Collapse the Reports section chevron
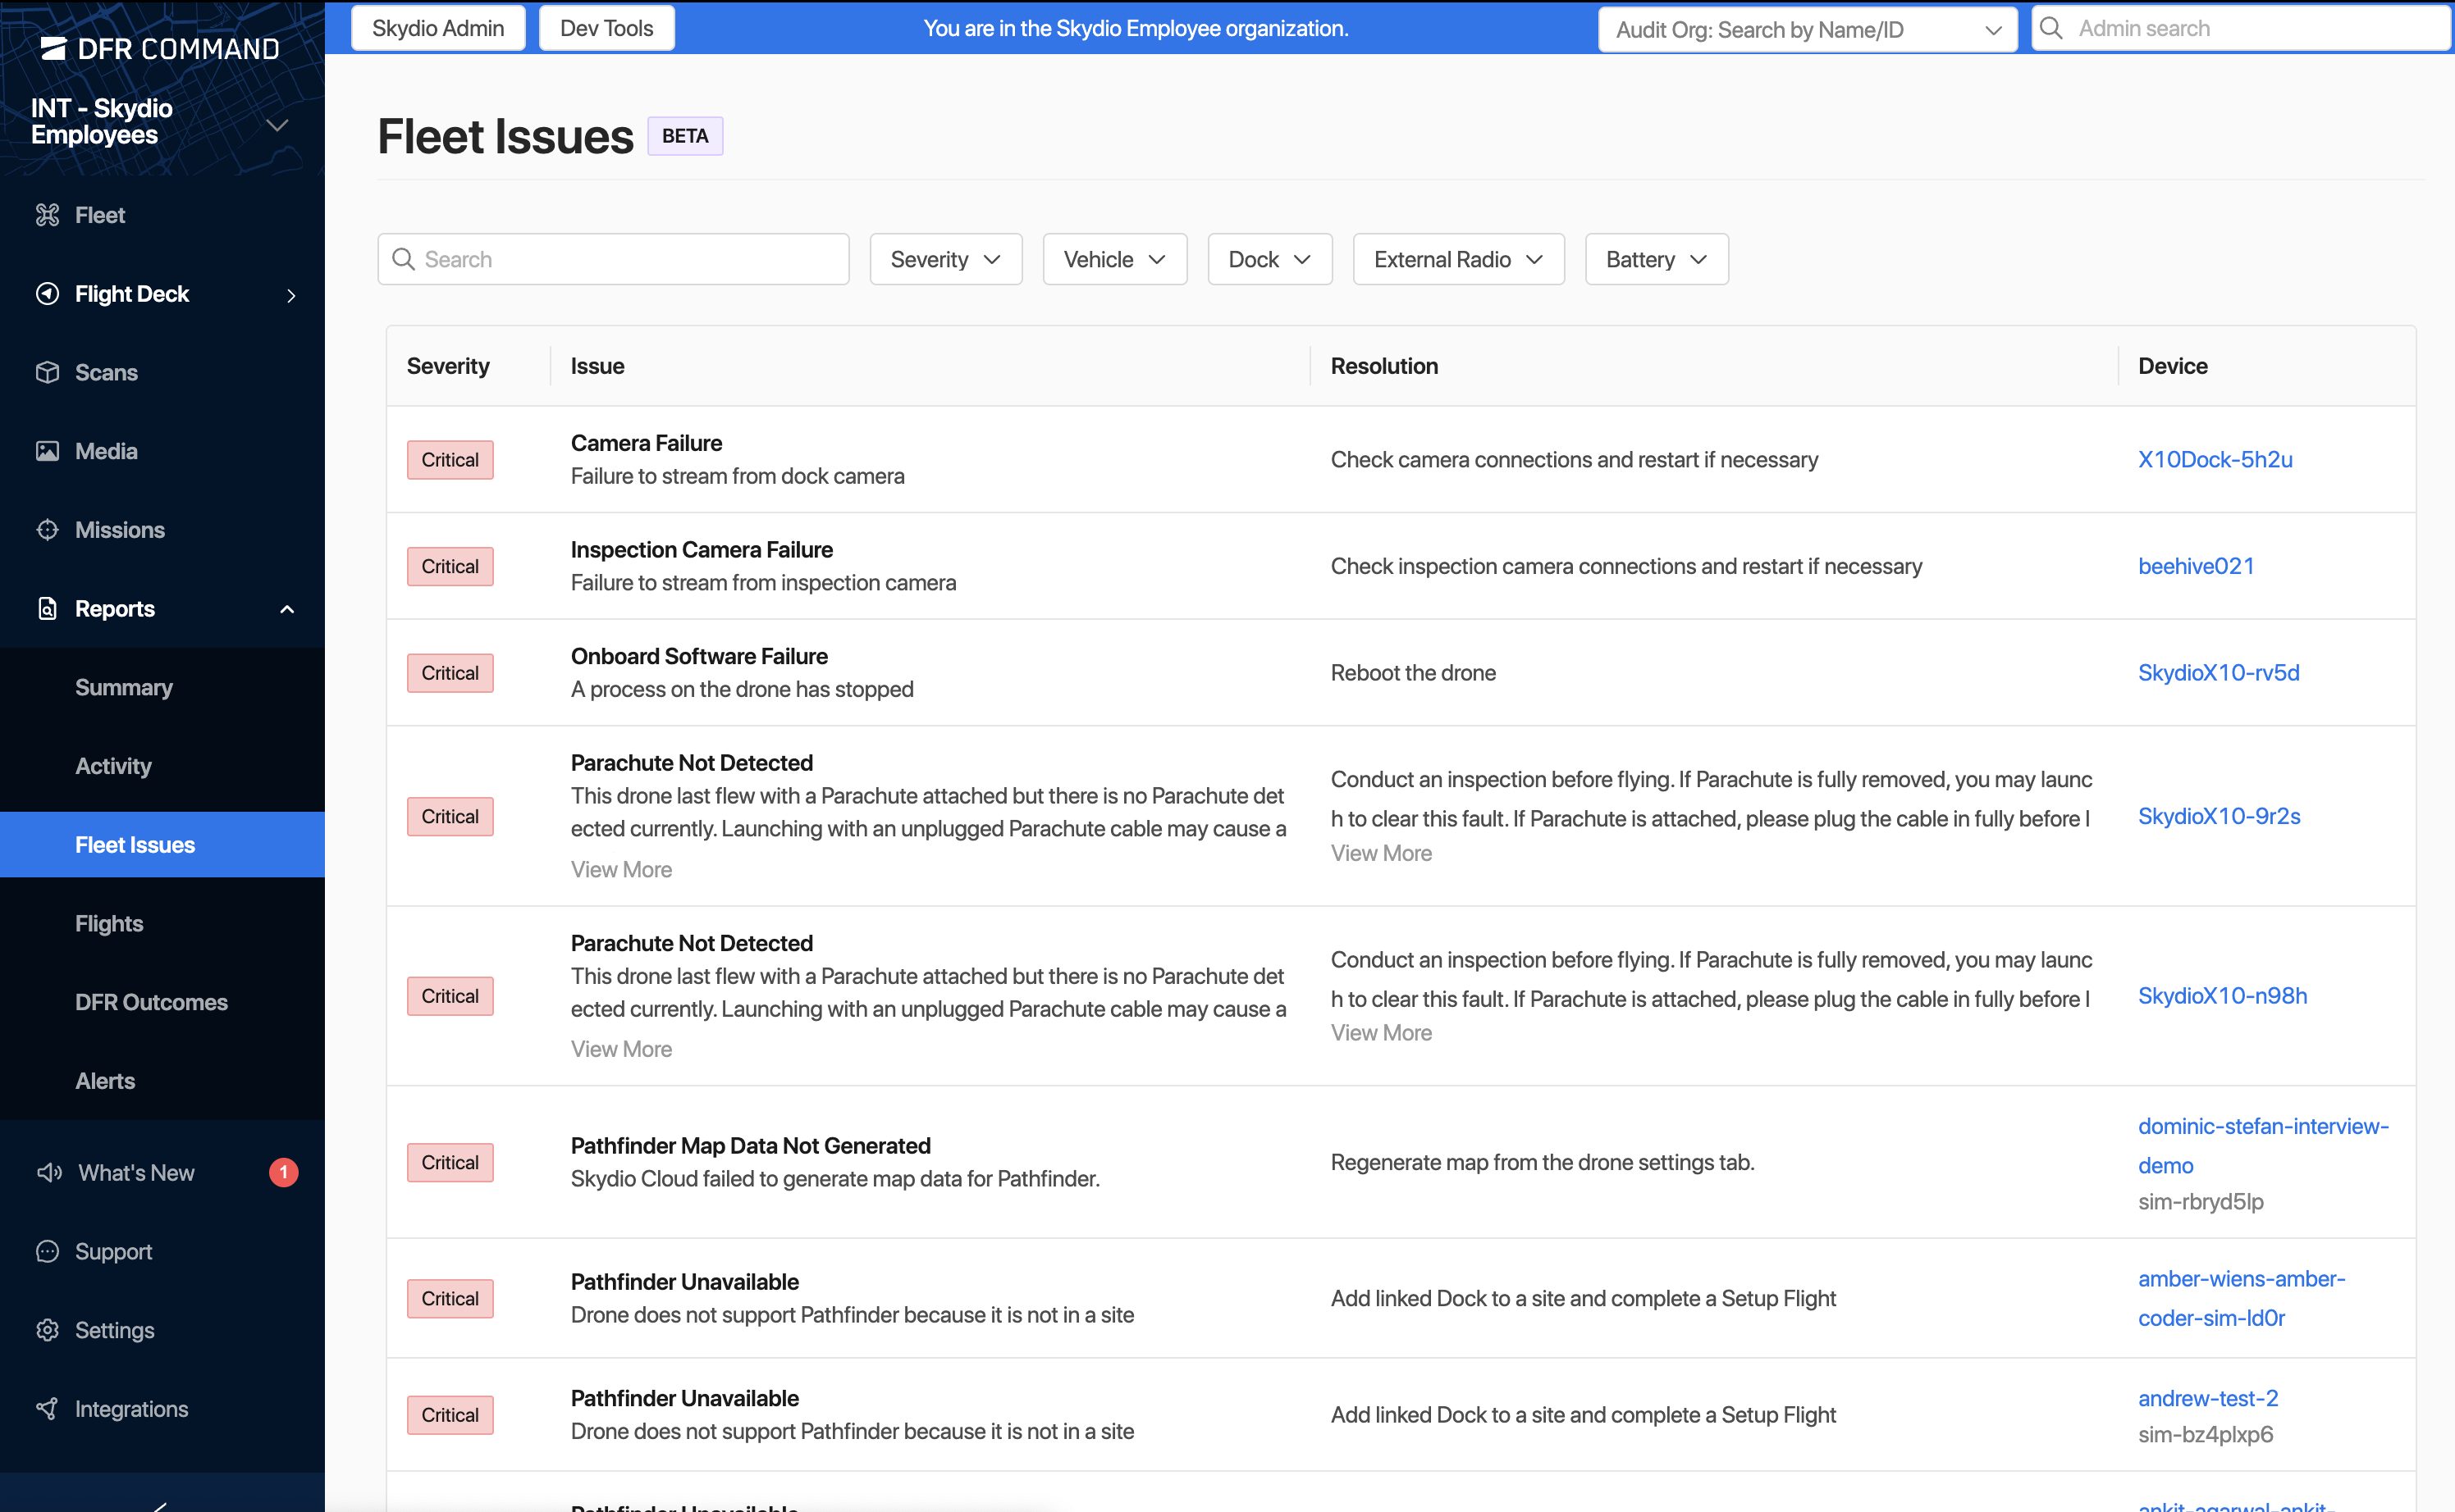The image size is (2455, 1512). click(x=287, y=609)
